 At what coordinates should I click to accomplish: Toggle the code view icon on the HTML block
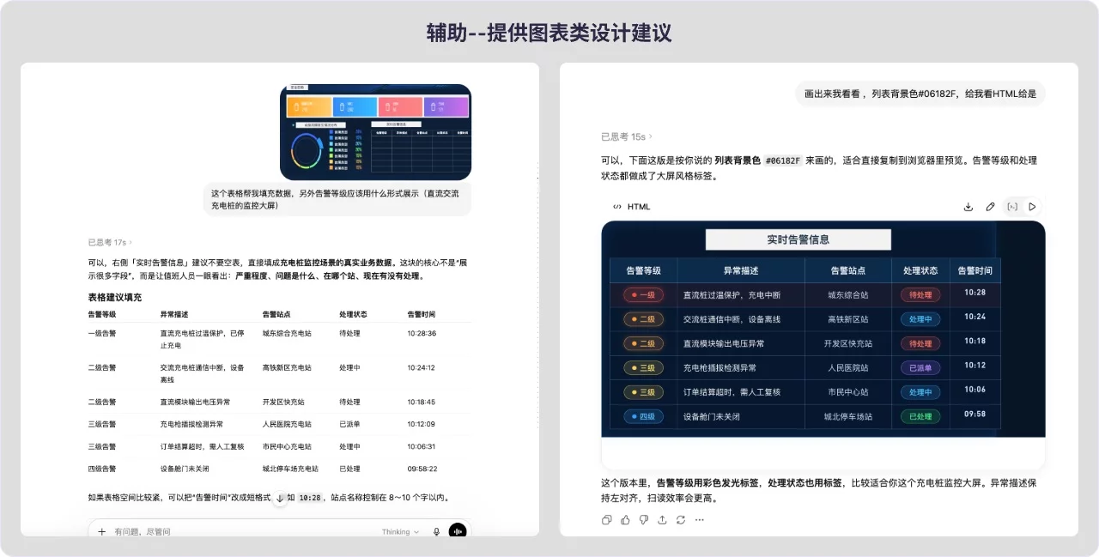[1011, 207]
